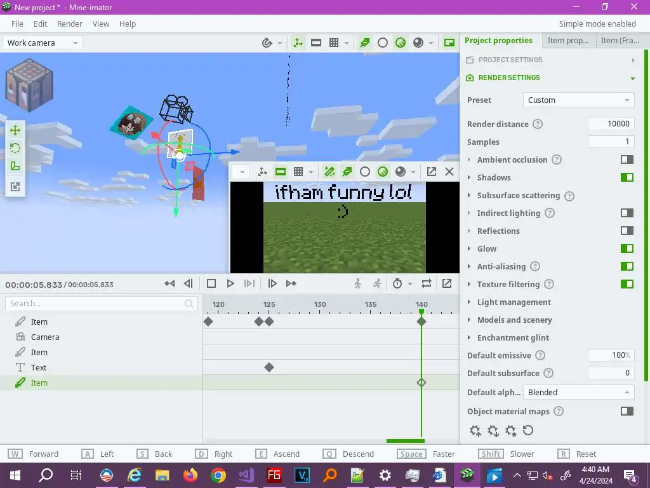
Task: Open the Help menu
Action: click(x=127, y=24)
